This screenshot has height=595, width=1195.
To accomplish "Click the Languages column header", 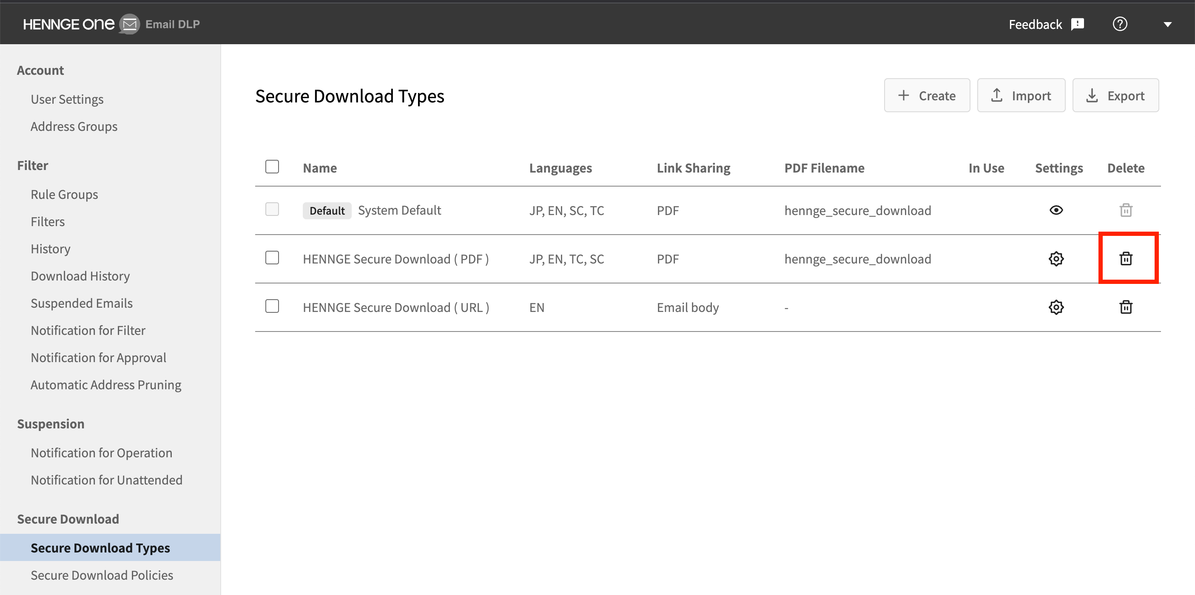I will coord(561,168).
